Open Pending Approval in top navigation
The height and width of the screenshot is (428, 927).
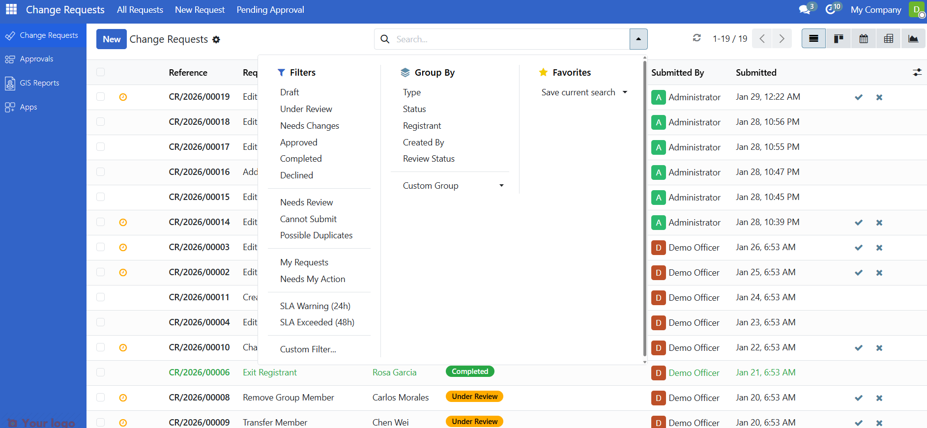click(270, 10)
